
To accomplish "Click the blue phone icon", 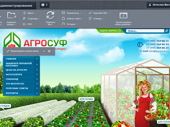I will click(x=140, y=44).
